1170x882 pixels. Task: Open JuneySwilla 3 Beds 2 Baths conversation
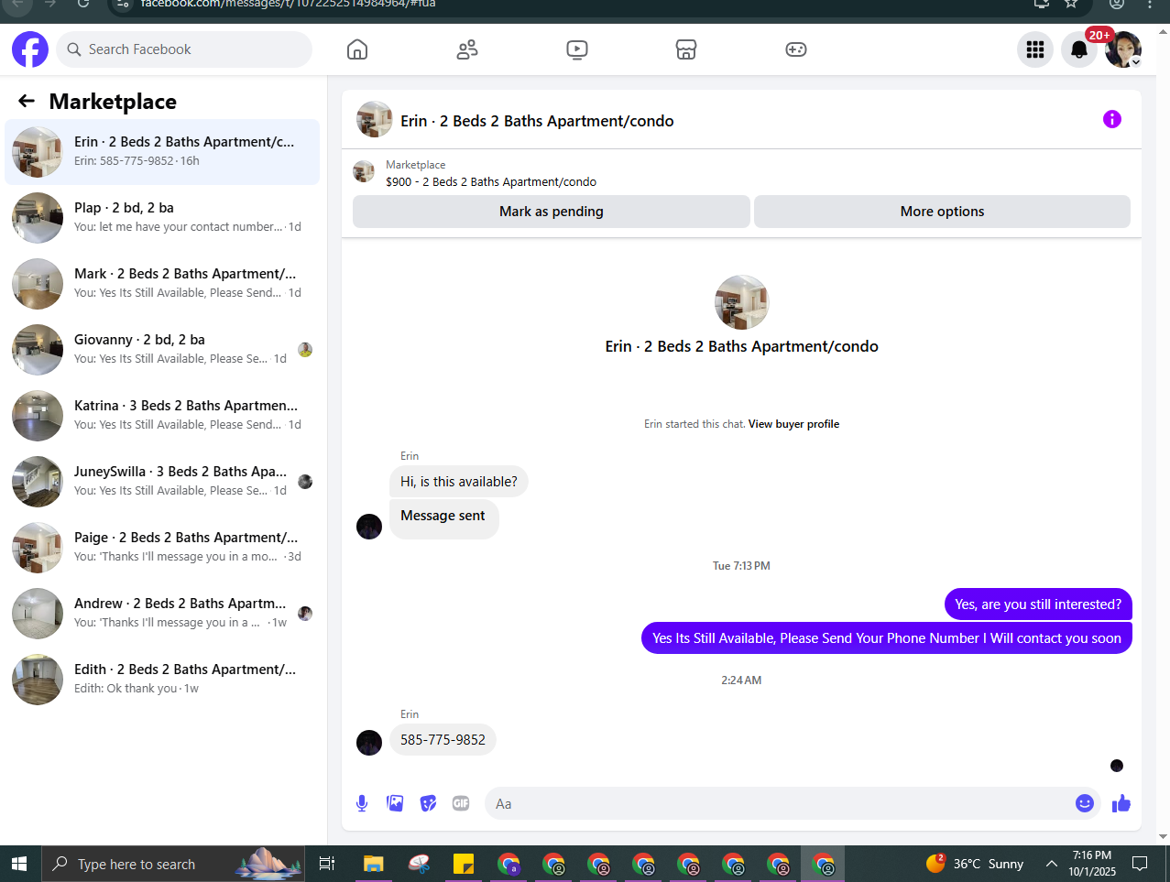[x=162, y=482]
